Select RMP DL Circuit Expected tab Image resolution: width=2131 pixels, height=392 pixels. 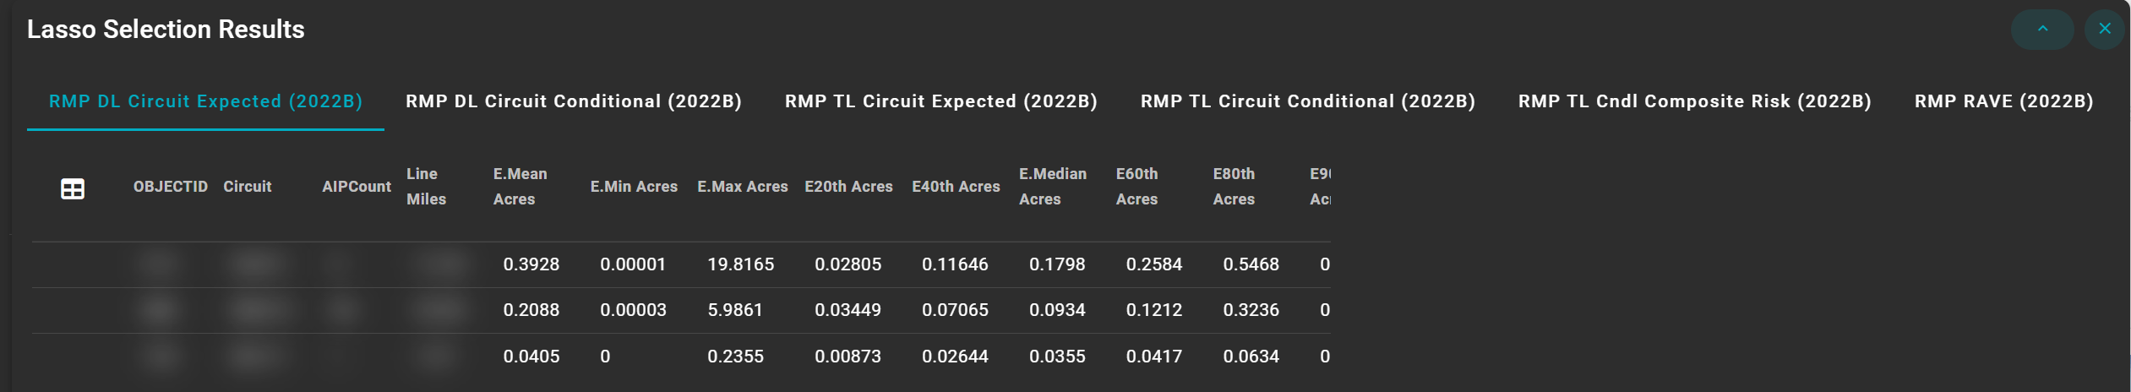click(205, 101)
